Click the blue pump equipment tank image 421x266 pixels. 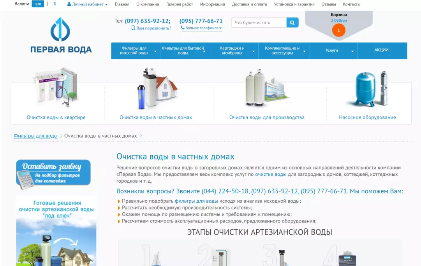pos(367,89)
